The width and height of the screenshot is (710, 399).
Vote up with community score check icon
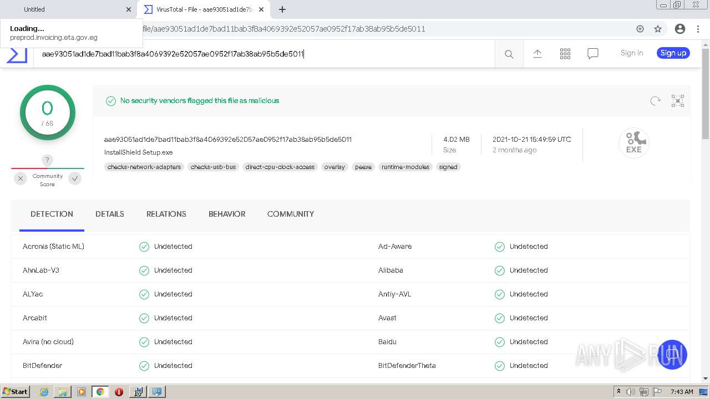click(75, 178)
